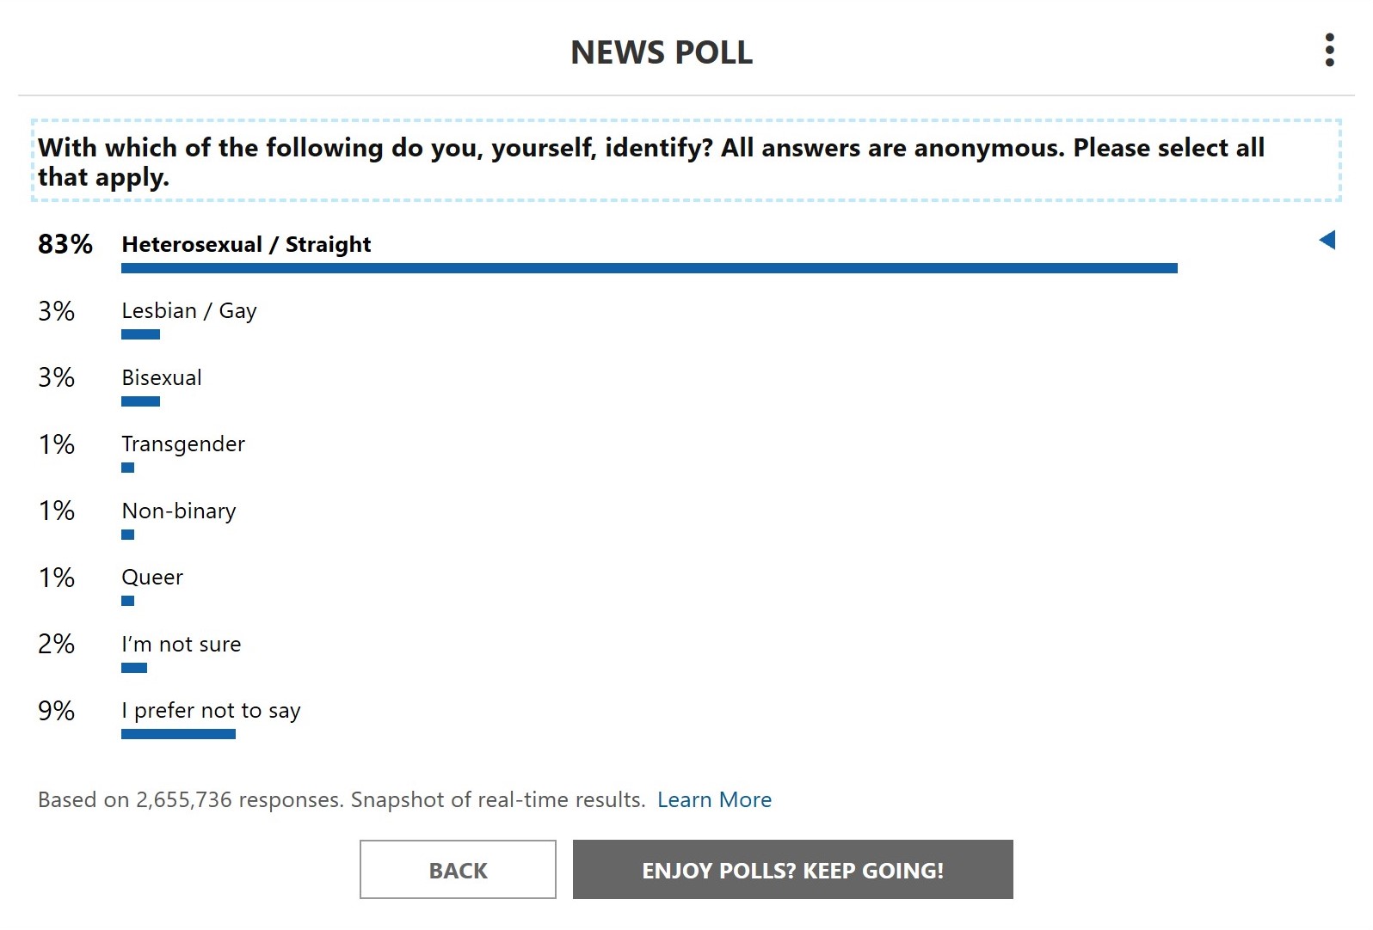
Task: Click the NEWS POLL heading
Action: [x=662, y=52]
